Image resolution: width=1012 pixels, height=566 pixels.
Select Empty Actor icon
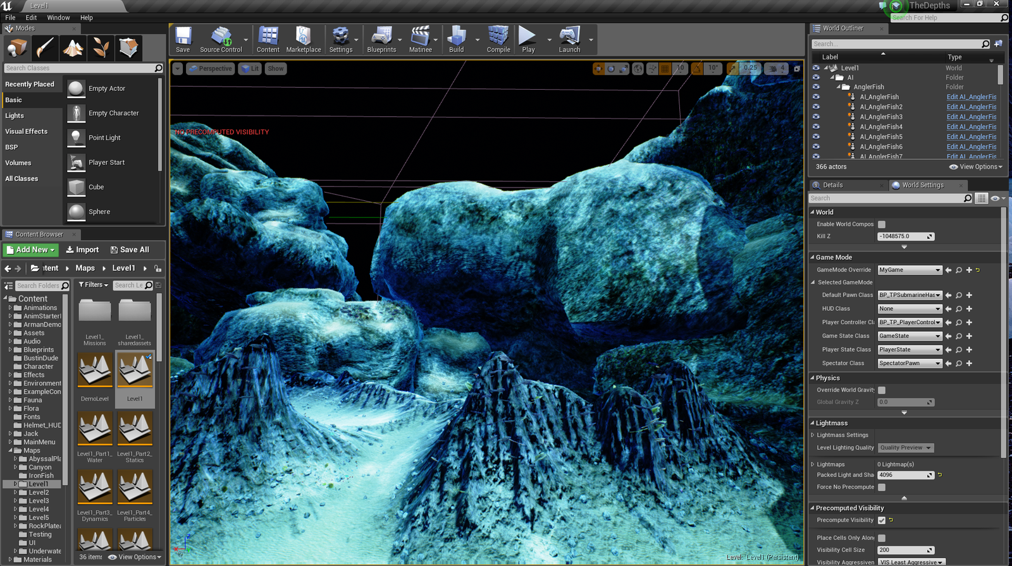tap(76, 88)
